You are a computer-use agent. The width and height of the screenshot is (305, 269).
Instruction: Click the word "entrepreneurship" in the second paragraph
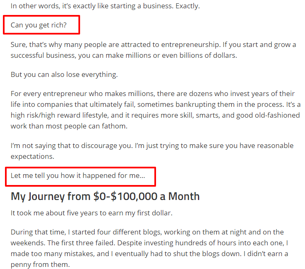pyautogui.click(x=190, y=45)
